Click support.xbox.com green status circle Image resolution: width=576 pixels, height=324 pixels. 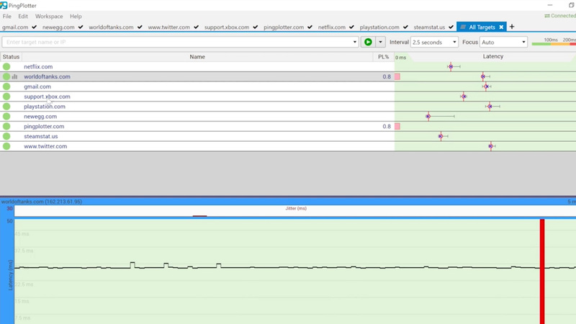pyautogui.click(x=6, y=96)
